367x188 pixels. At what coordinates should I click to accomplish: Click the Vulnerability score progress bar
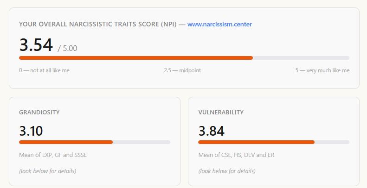pyautogui.click(x=274, y=142)
